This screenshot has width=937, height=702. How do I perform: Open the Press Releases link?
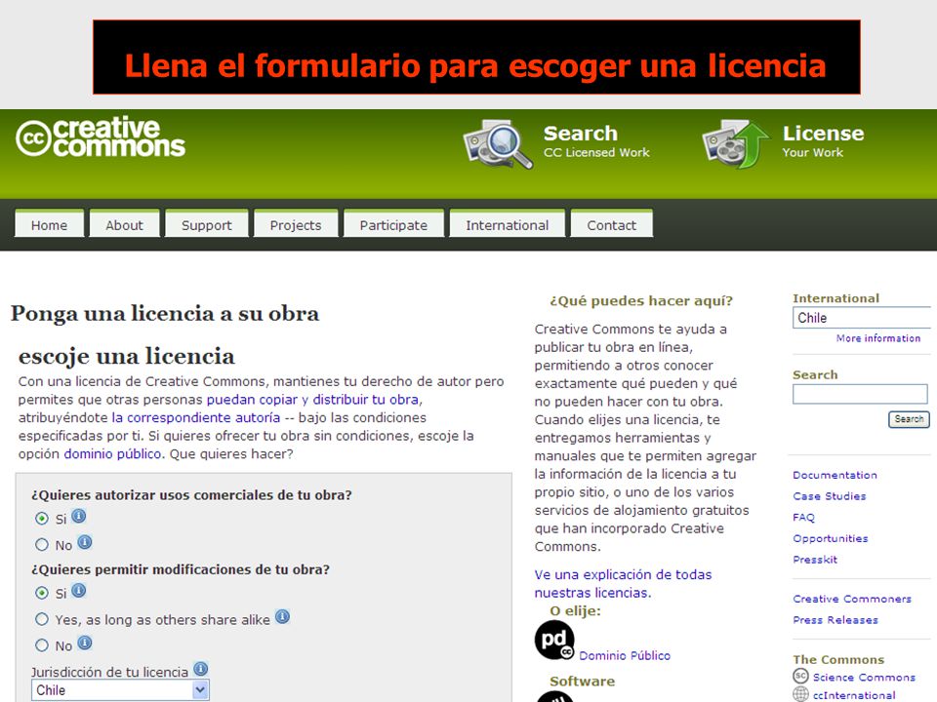835,620
